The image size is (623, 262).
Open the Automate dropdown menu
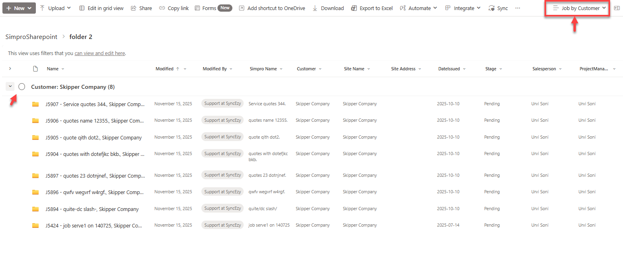pos(418,8)
